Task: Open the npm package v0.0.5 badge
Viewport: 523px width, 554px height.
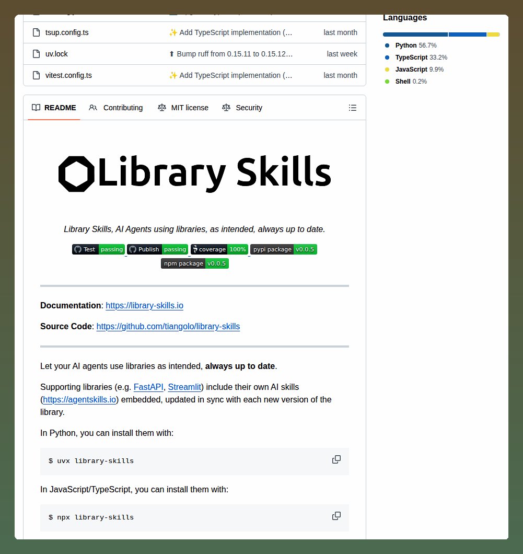Action: [195, 263]
